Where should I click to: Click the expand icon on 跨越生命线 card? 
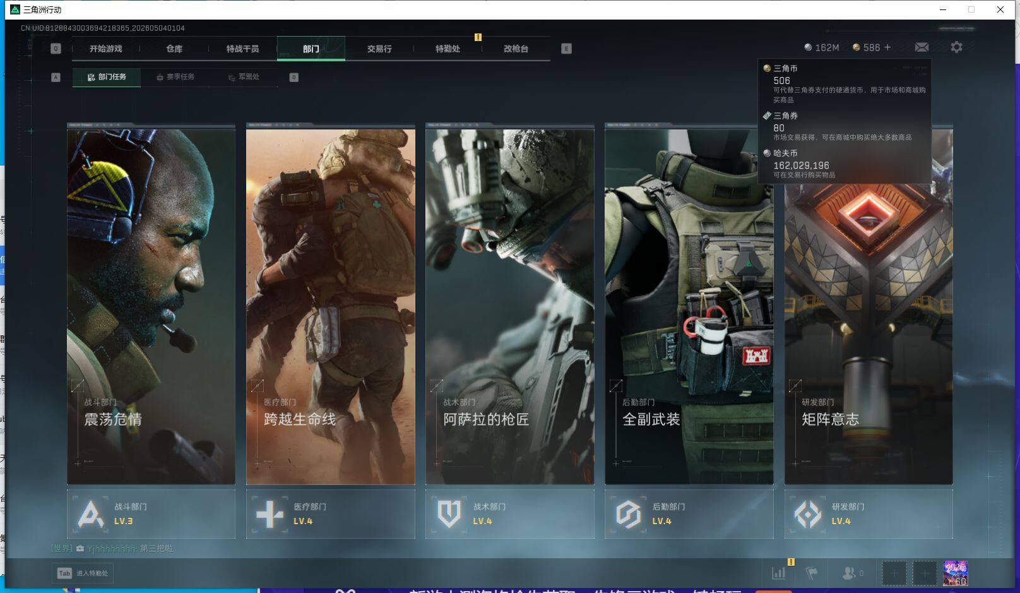click(257, 385)
